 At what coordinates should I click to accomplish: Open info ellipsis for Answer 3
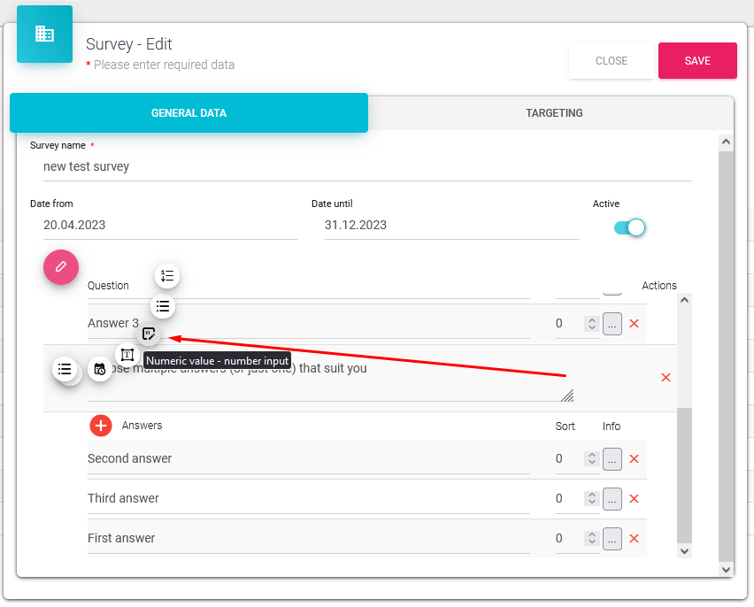612,324
